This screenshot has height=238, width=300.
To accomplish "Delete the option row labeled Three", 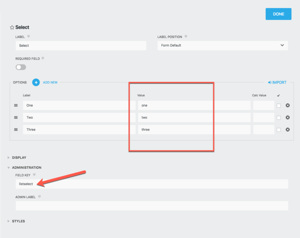I will click(288, 130).
